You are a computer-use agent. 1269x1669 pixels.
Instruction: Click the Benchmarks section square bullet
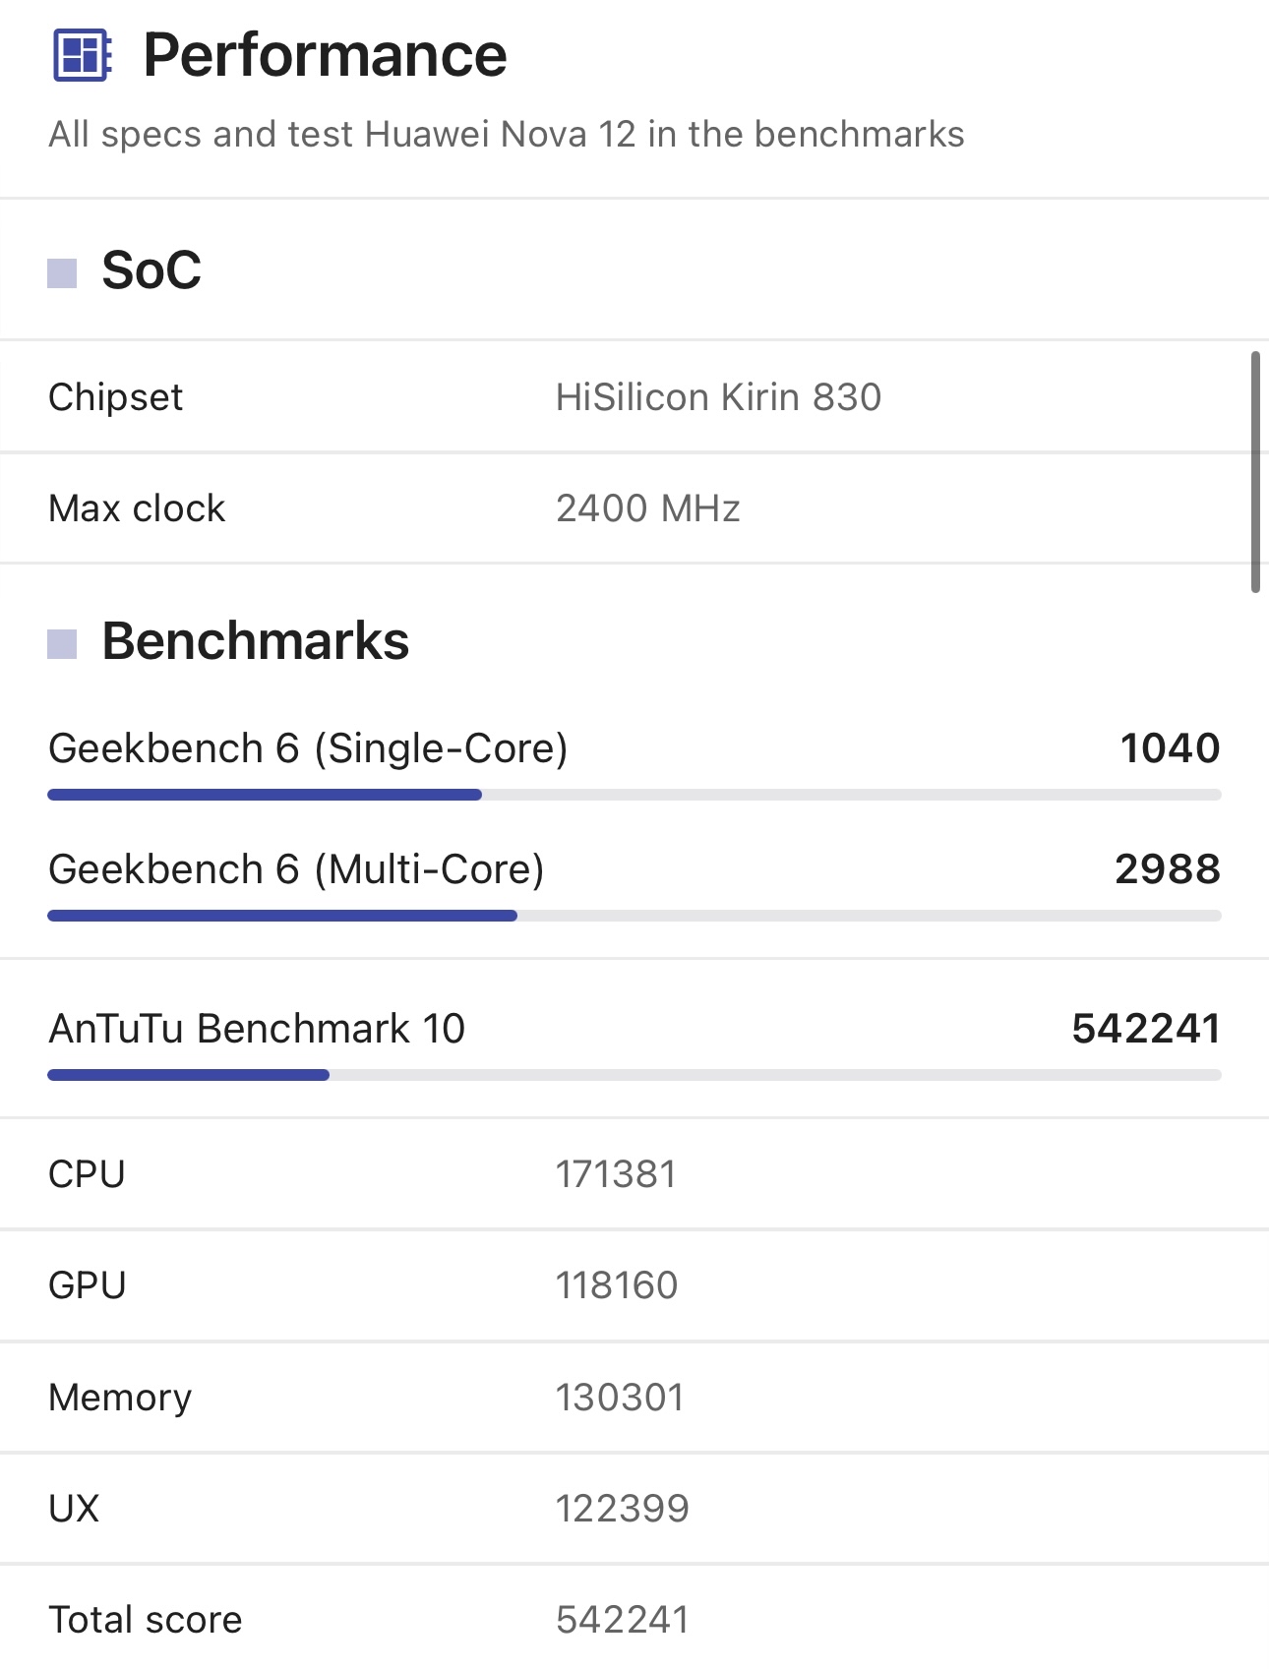(62, 644)
